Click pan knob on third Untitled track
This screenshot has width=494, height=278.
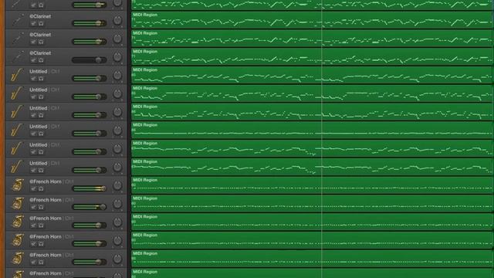pos(117,112)
